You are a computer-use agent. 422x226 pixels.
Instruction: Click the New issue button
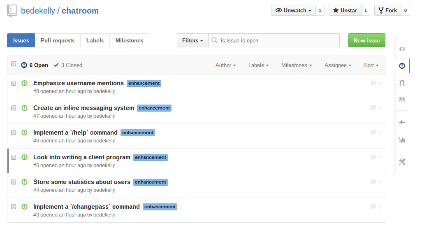[x=366, y=40]
